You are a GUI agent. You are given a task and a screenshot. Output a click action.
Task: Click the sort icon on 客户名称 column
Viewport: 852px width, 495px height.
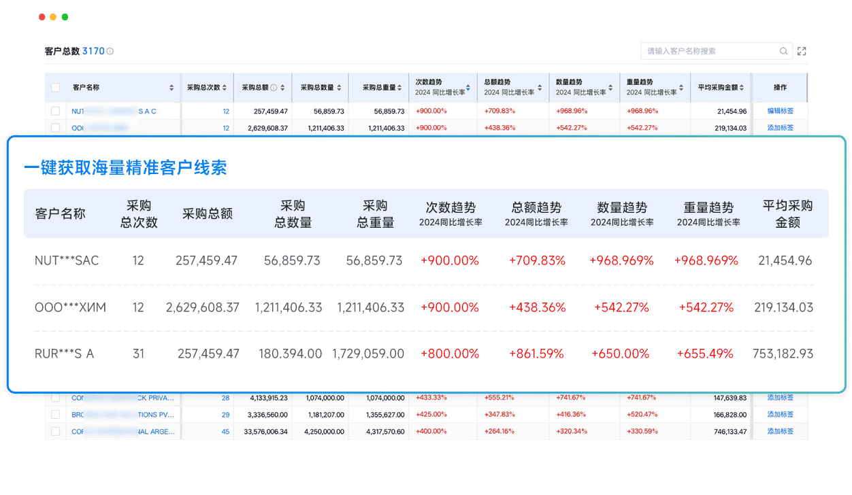tap(172, 87)
